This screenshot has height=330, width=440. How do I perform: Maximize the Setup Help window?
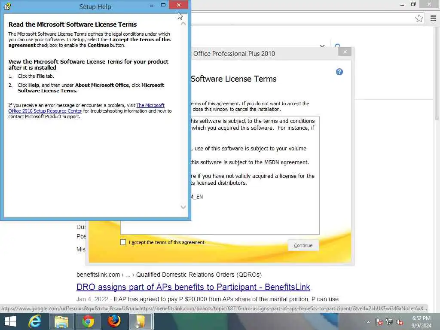click(x=163, y=5)
